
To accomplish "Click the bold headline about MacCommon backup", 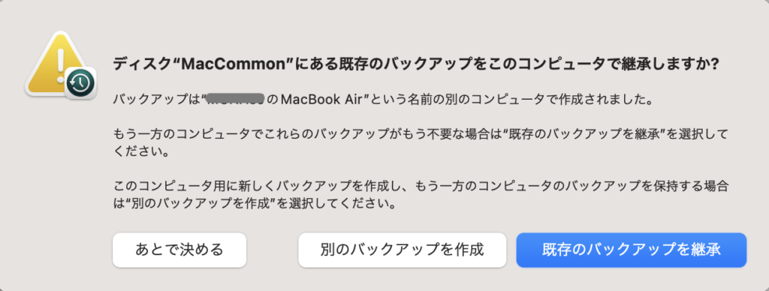I will pos(416,64).
